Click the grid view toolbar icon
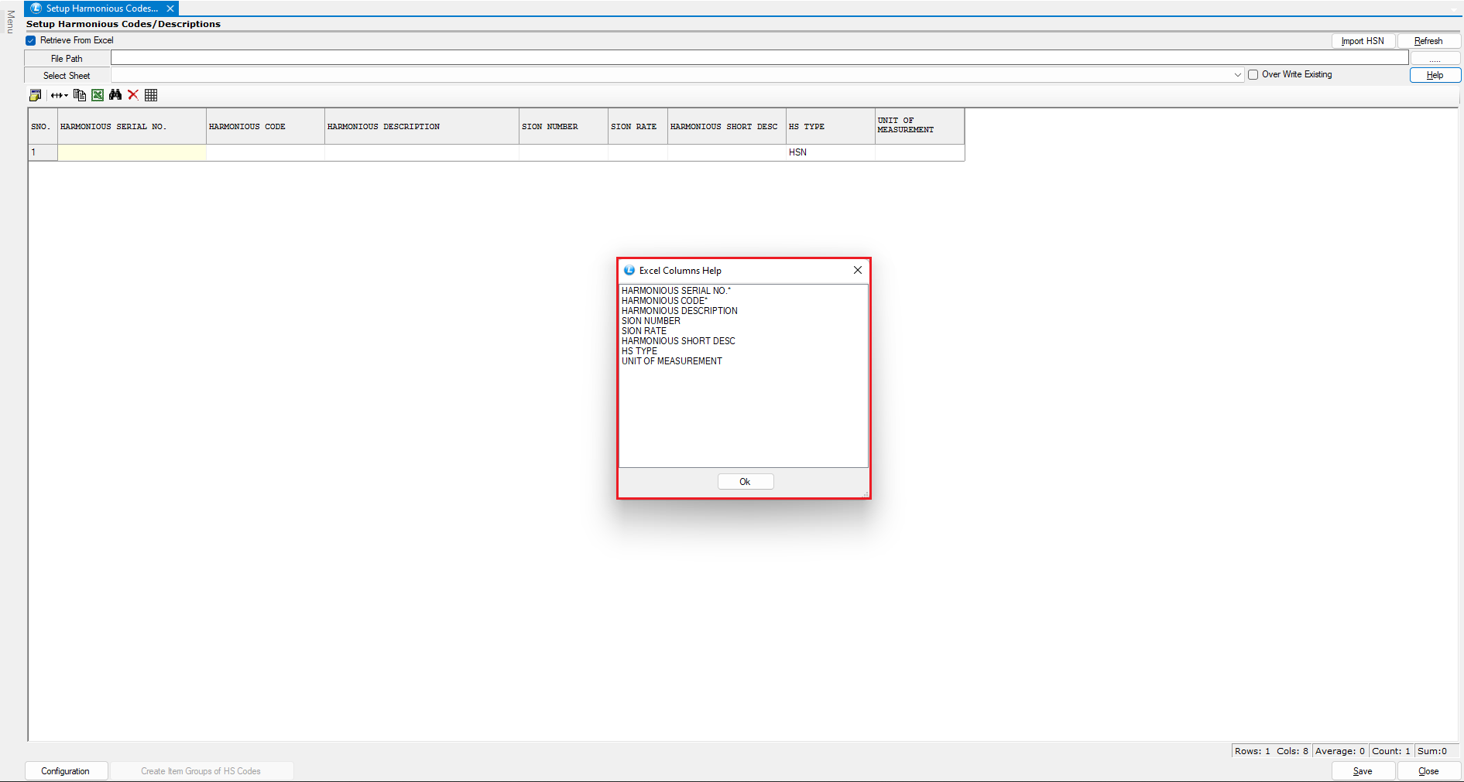Image resolution: width=1464 pixels, height=782 pixels. [x=151, y=95]
